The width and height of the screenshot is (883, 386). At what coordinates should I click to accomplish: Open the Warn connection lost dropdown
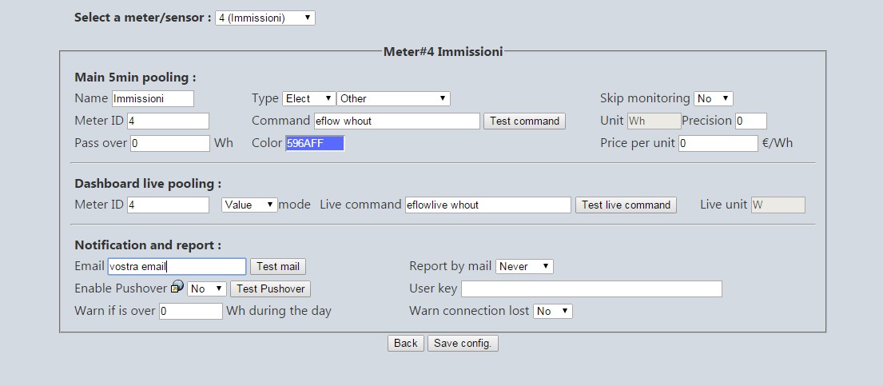pyautogui.click(x=553, y=311)
